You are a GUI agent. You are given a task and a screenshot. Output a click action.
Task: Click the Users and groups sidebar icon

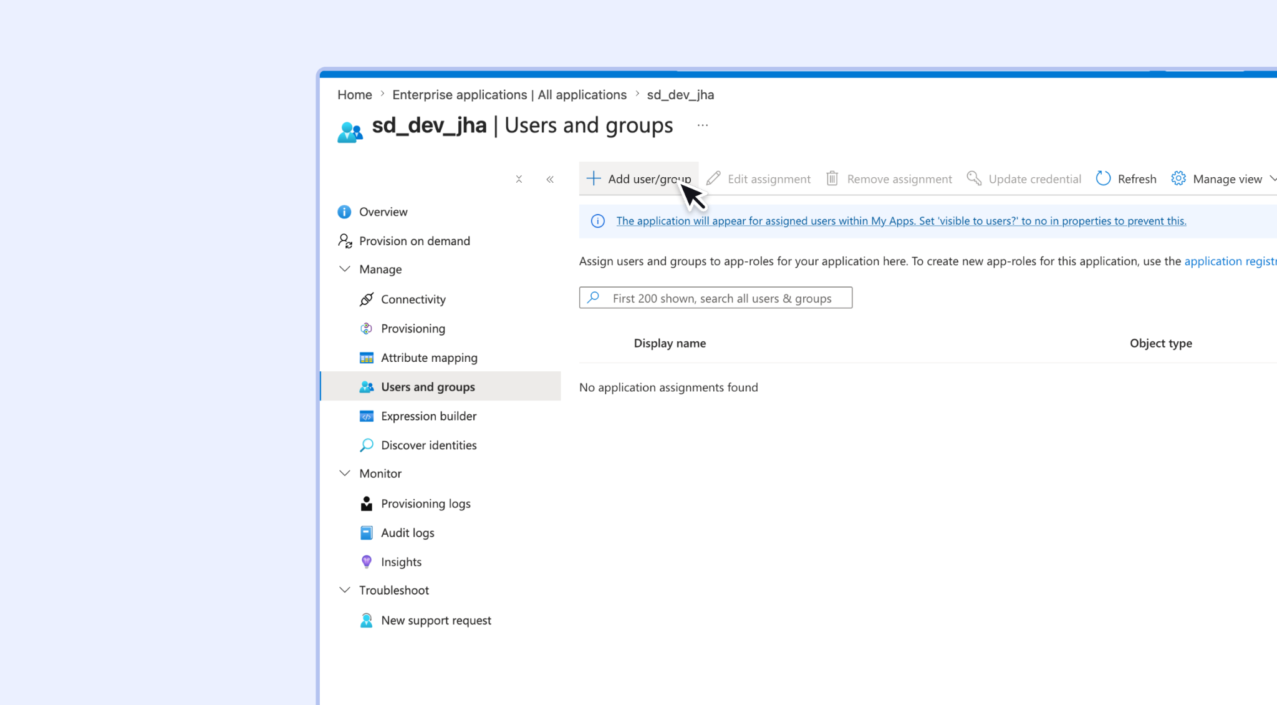[x=367, y=387]
